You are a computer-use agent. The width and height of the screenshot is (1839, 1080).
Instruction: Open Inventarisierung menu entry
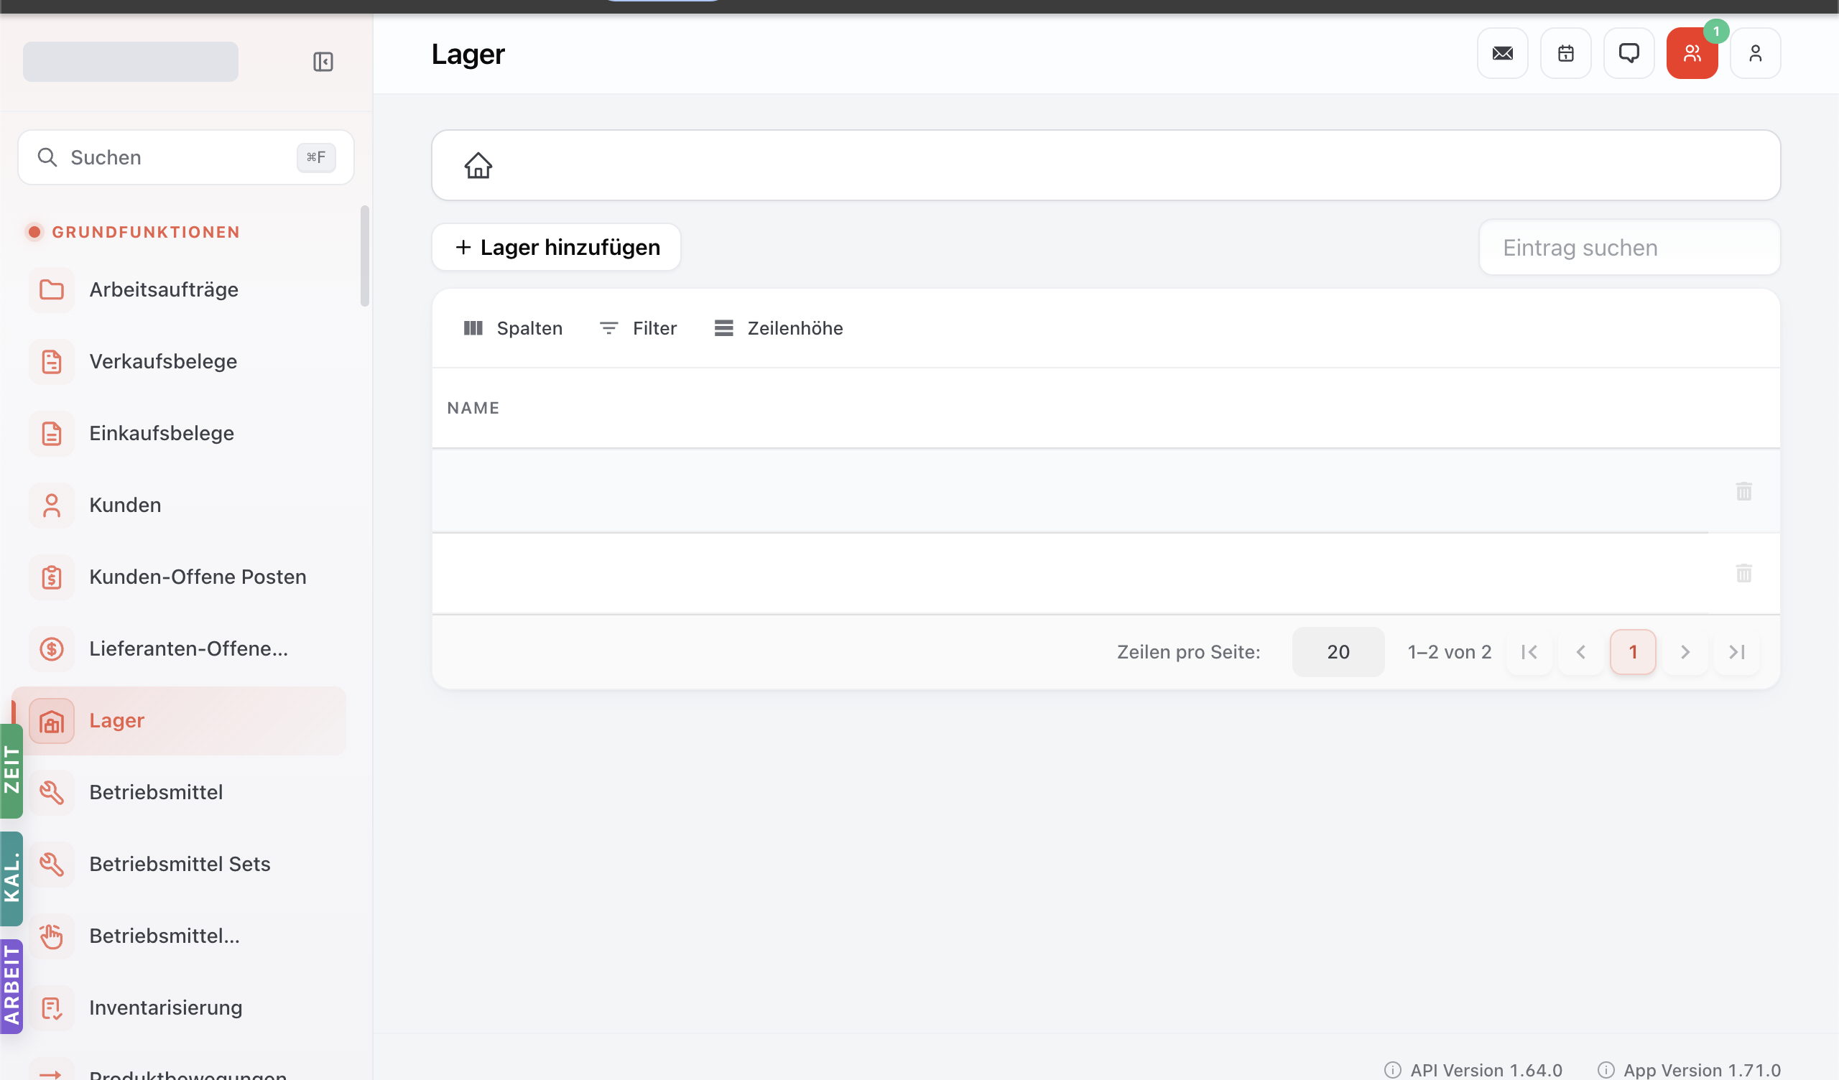pyautogui.click(x=179, y=1007)
